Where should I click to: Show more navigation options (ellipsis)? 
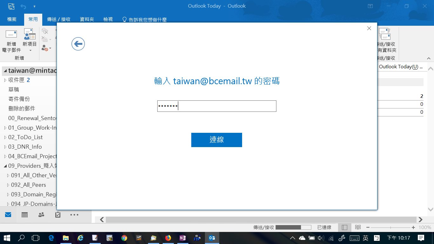(x=74, y=215)
